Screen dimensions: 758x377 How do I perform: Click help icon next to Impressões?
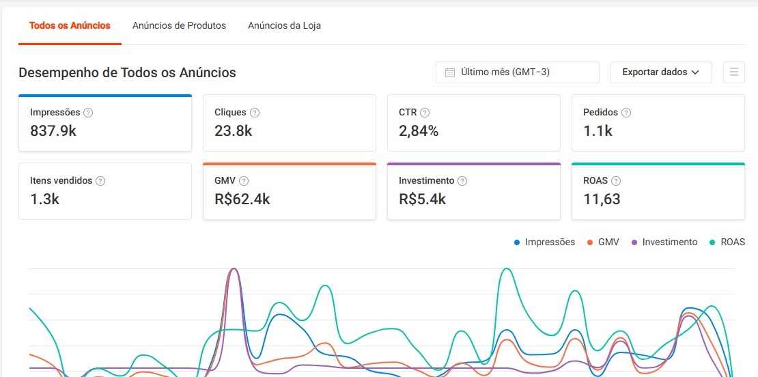(88, 113)
